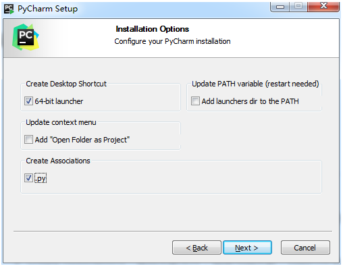This screenshot has width=343, height=268.
Task: Click the "Create Associations" group label
Action: click(x=58, y=161)
